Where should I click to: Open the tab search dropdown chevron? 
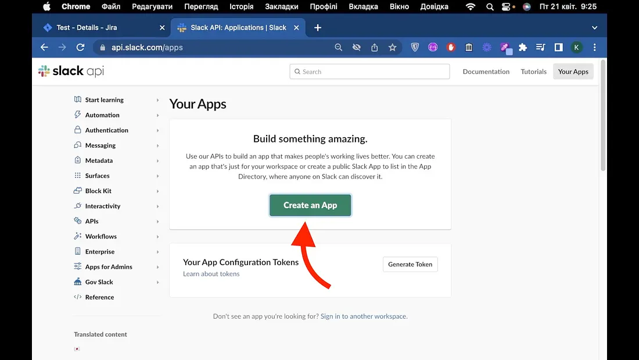595,28
